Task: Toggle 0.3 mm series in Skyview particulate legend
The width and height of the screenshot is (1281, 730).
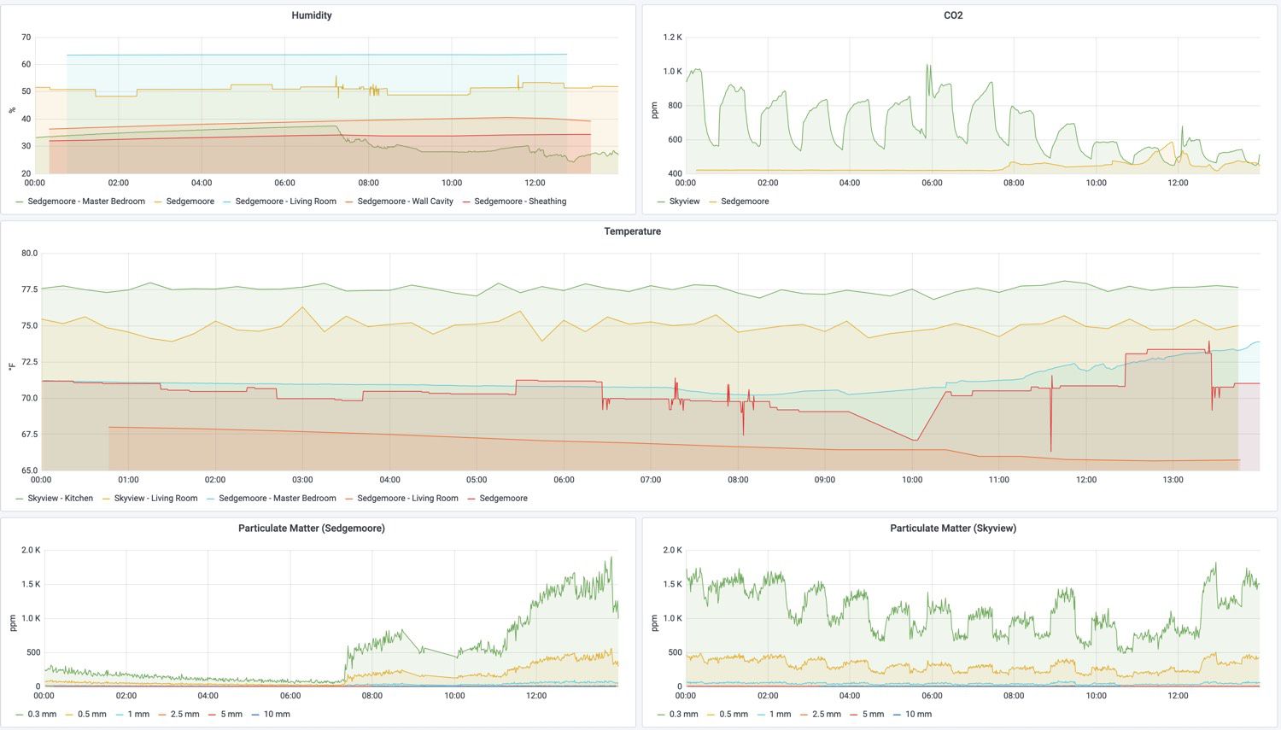Action: pyautogui.click(x=683, y=715)
